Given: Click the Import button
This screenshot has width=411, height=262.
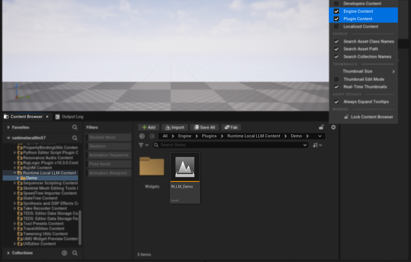Looking at the screenshot, I should [x=175, y=127].
